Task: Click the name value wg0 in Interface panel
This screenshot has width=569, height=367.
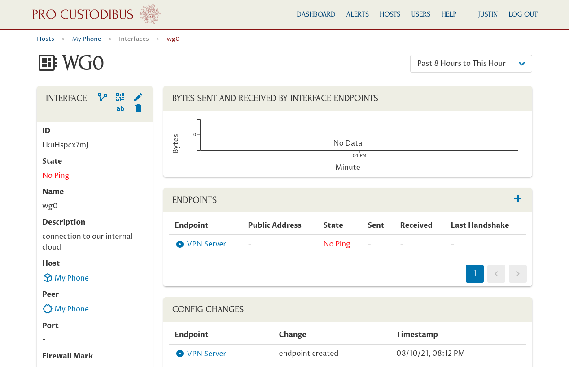Action: point(50,206)
